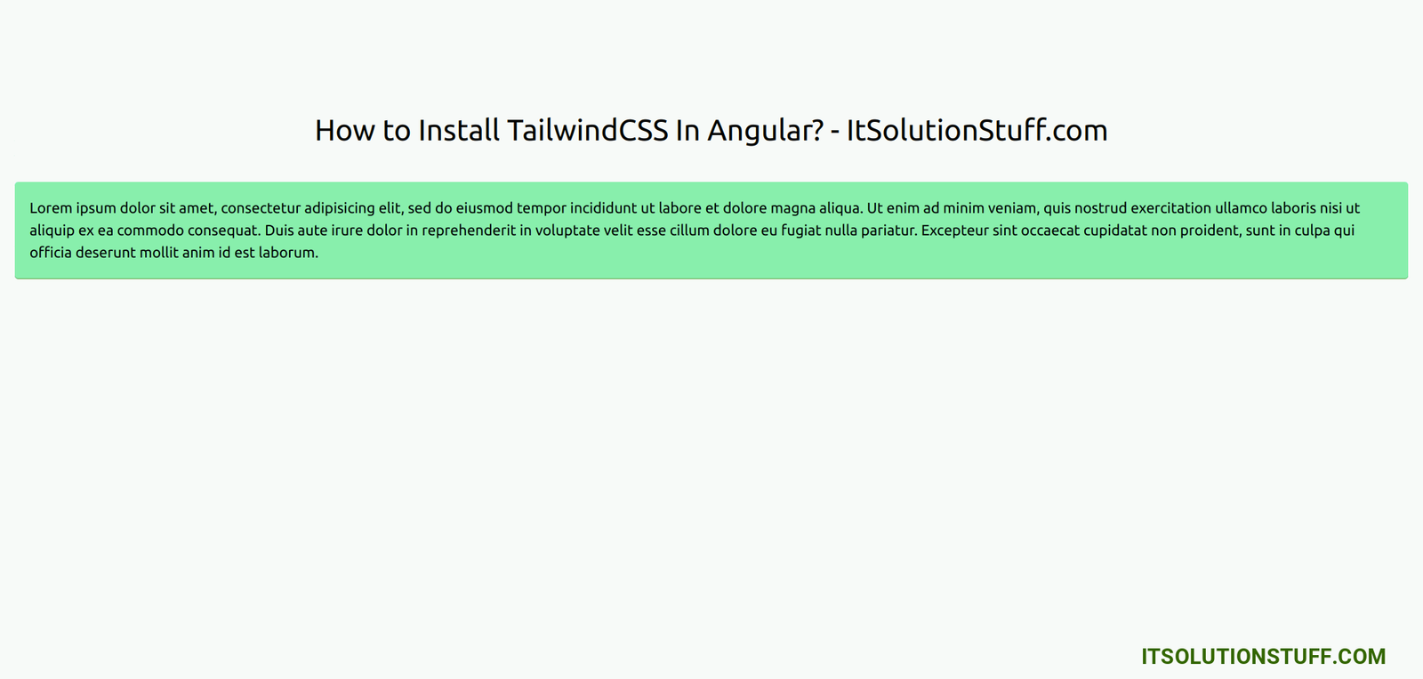
Task: Click the word "Excepteur" in the alert text
Action: [x=954, y=230]
